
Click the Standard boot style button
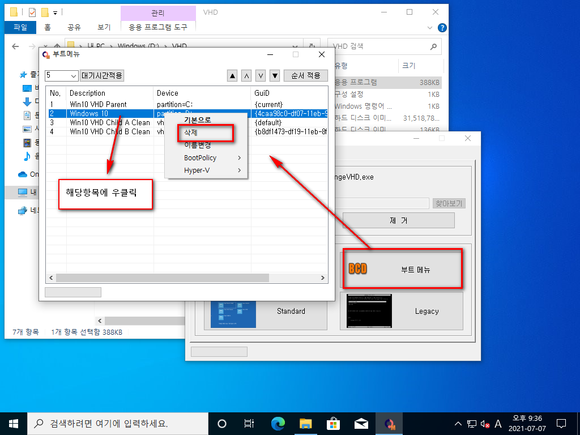(x=266, y=311)
